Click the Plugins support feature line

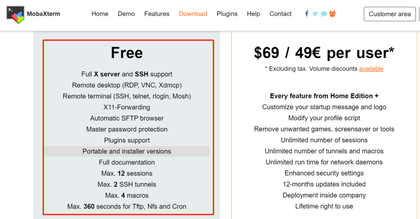(x=127, y=140)
